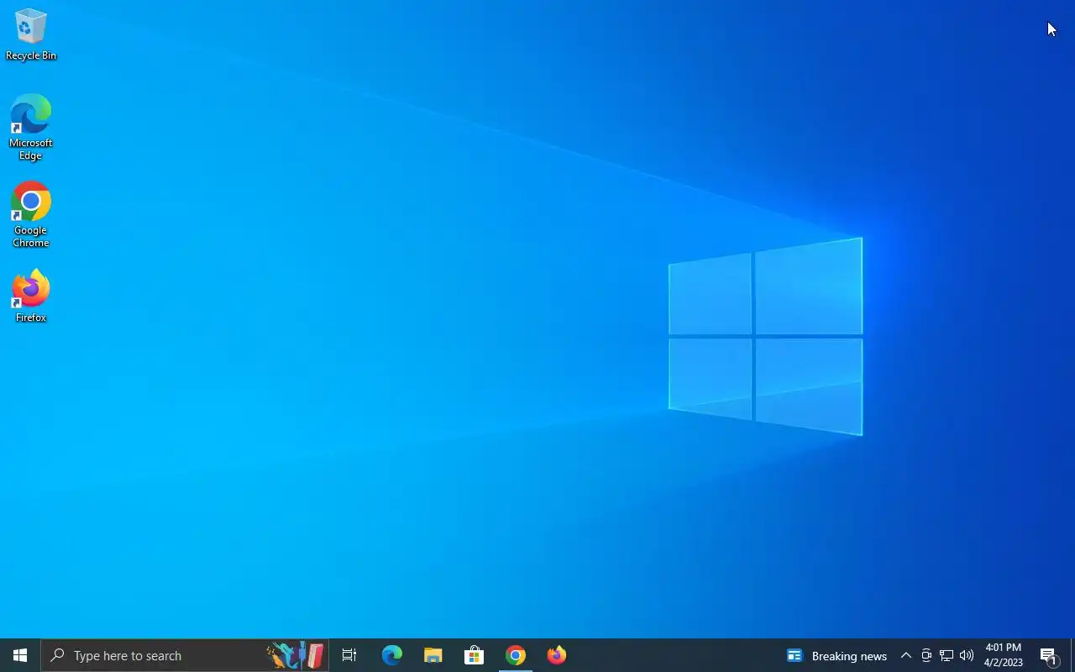Open Task View from the taskbar

coord(349,655)
